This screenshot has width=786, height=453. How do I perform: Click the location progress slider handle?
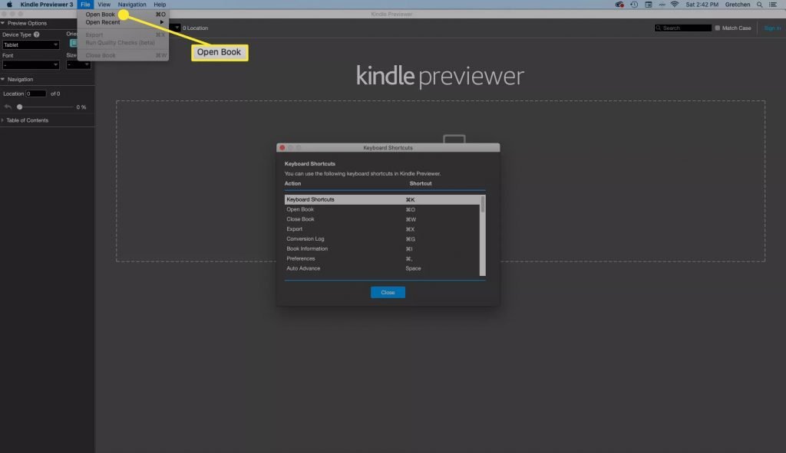[x=19, y=107]
